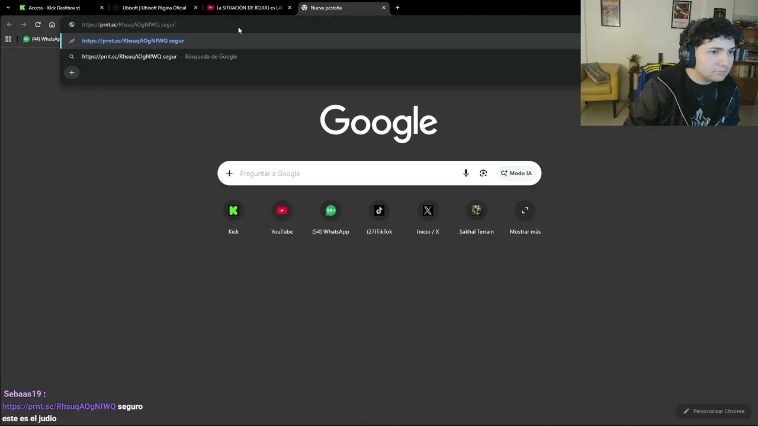
Task: Close the Nueva pestaña tab
Action: pos(384,8)
